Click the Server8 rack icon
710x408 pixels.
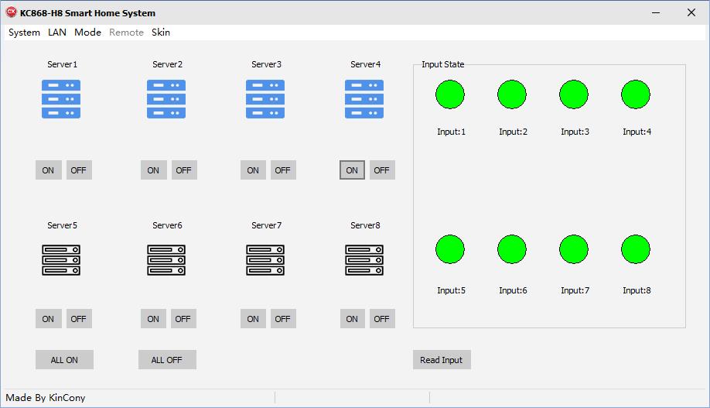[364, 260]
